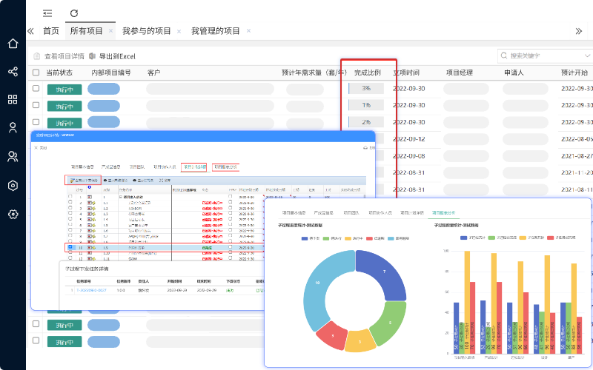Image resolution: width=593 pixels, height=370 pixels.
Task: Check the first project row checkbox
Action: [x=36, y=88]
